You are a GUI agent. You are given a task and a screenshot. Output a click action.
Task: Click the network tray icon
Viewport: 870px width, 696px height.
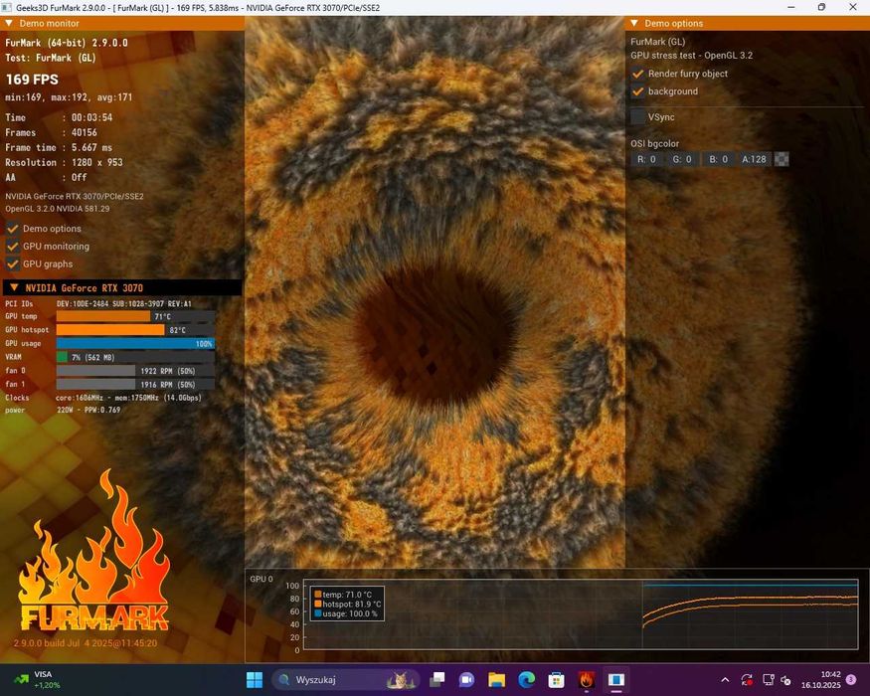[x=769, y=680]
